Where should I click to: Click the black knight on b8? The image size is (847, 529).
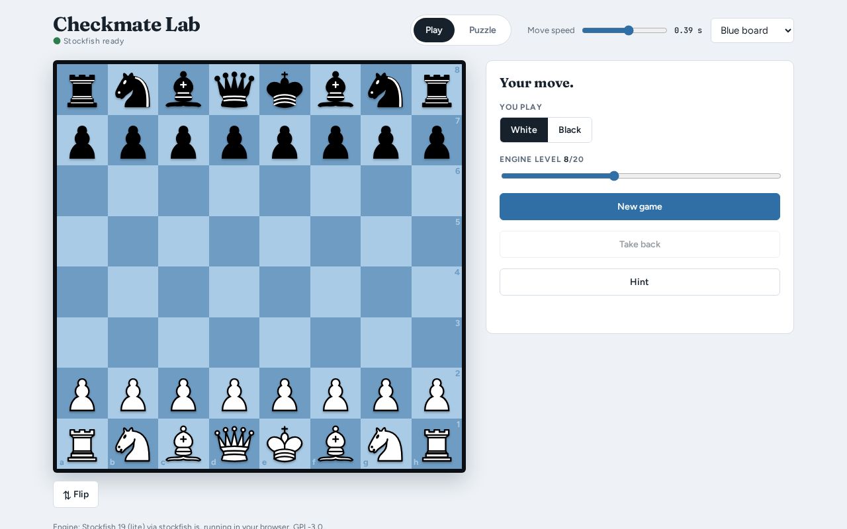click(133, 89)
